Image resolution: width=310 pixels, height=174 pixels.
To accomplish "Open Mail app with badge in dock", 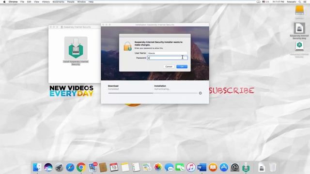I will 93,167.
